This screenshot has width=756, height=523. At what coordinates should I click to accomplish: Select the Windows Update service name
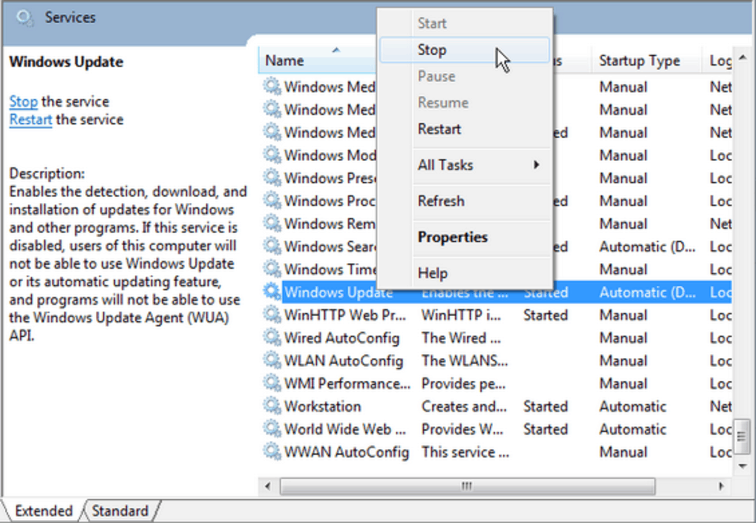tap(339, 292)
